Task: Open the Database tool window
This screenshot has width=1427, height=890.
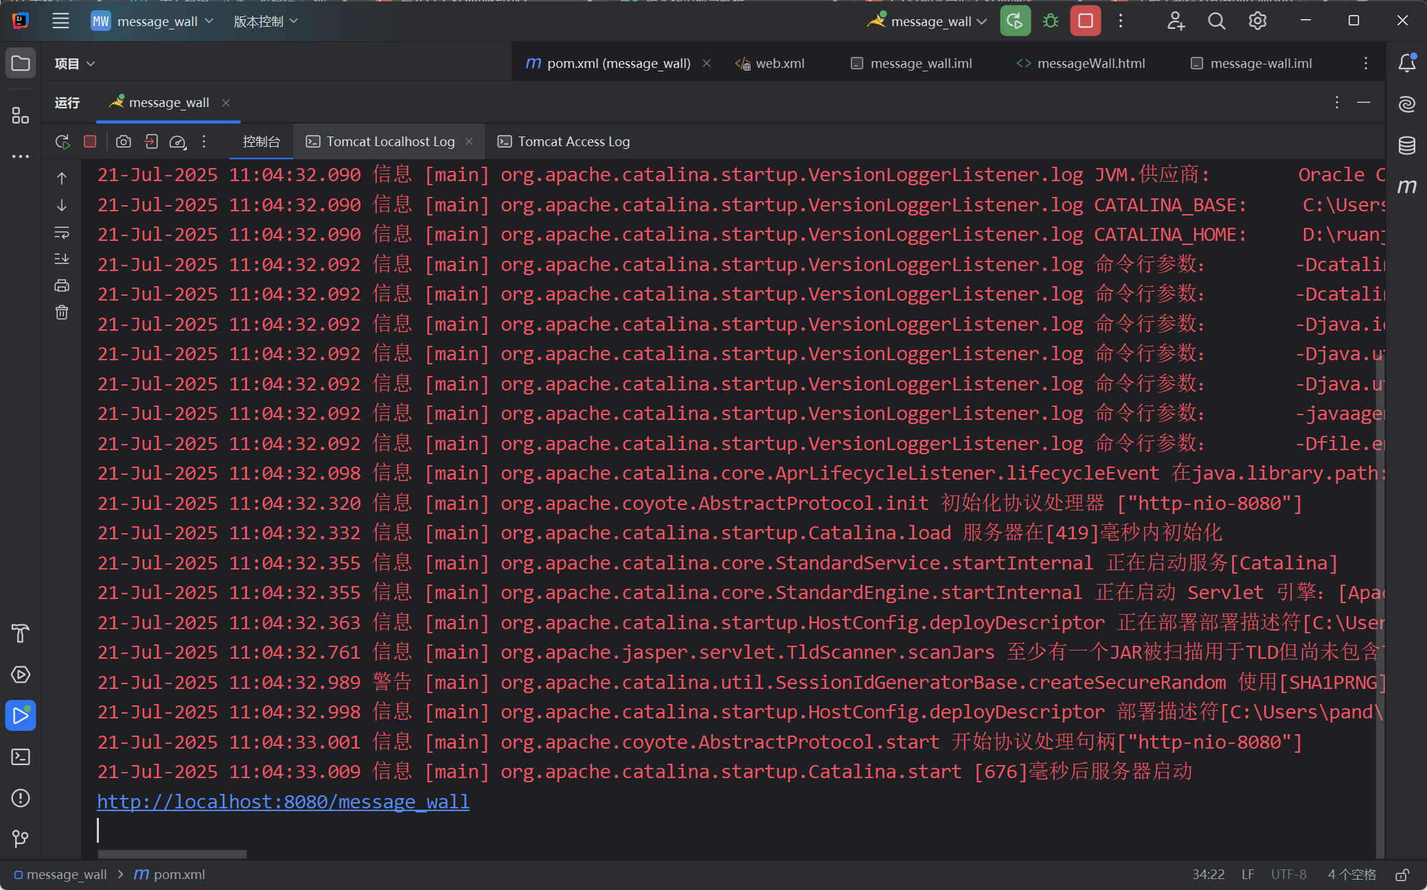Action: point(1406,145)
